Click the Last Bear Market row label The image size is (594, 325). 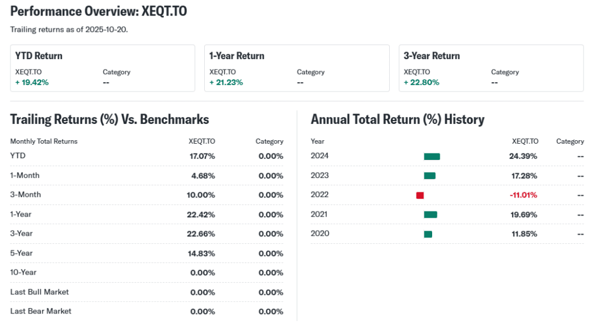tap(41, 311)
